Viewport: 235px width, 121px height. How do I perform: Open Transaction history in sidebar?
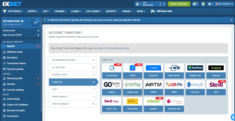pyautogui.click(x=21, y=63)
